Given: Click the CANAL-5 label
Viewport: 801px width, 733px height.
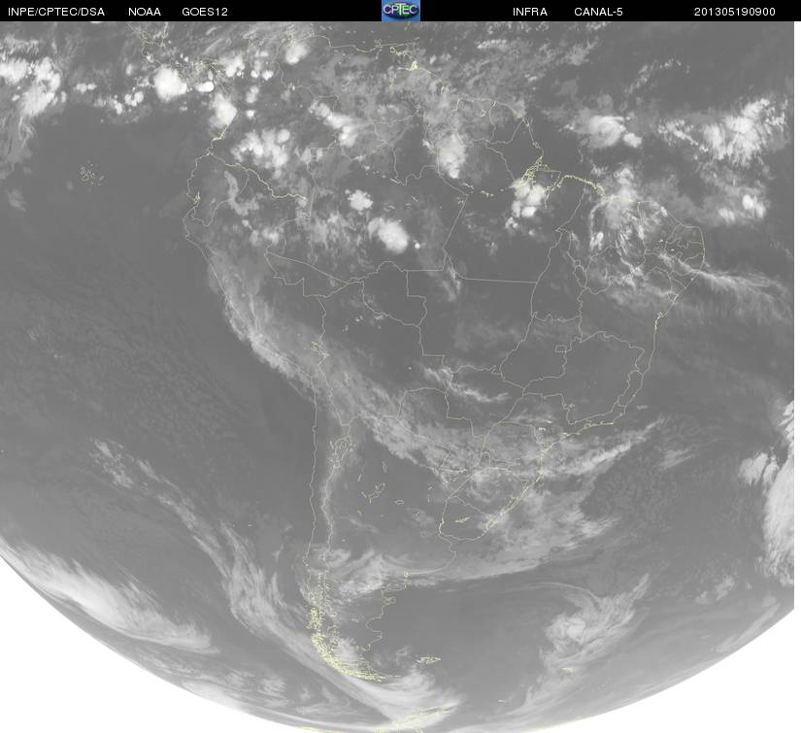Looking at the screenshot, I should coord(598,12).
